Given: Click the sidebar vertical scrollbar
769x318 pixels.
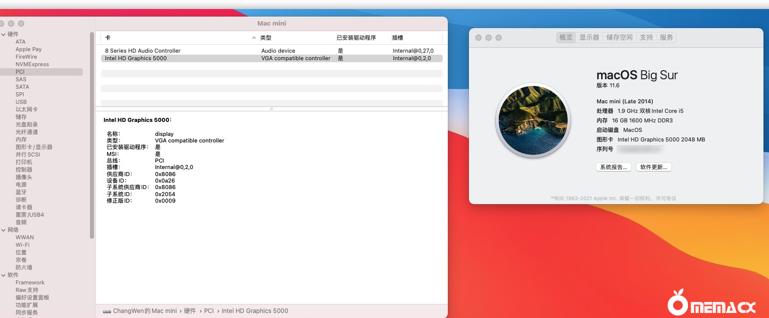Looking at the screenshot, I should coord(92,135).
